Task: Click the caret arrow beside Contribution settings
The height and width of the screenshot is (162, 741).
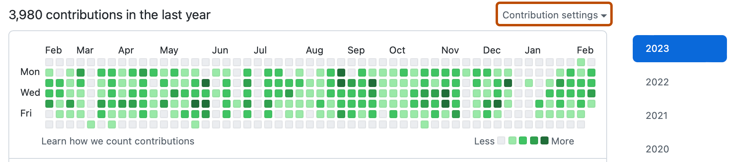Action: tap(603, 16)
